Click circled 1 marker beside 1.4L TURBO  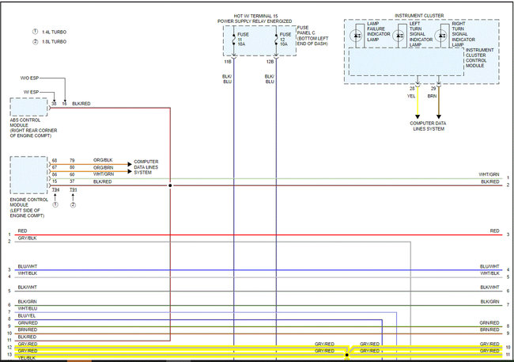pyautogui.click(x=35, y=31)
